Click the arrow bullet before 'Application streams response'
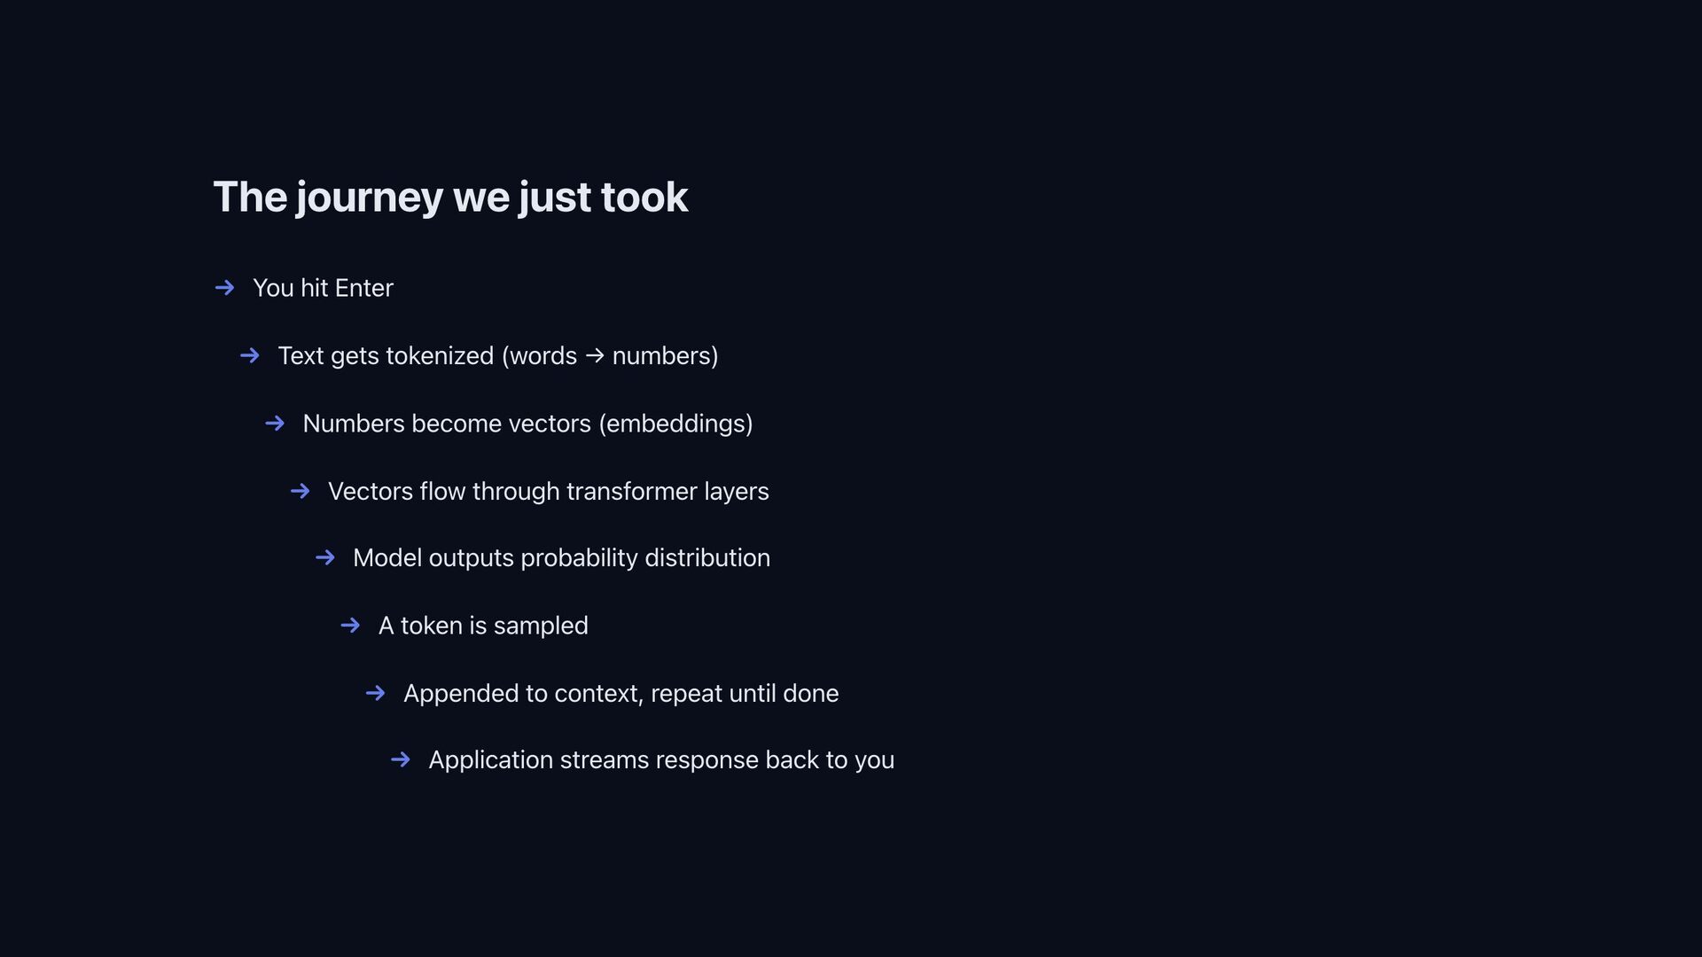This screenshot has width=1702, height=957. (x=401, y=760)
